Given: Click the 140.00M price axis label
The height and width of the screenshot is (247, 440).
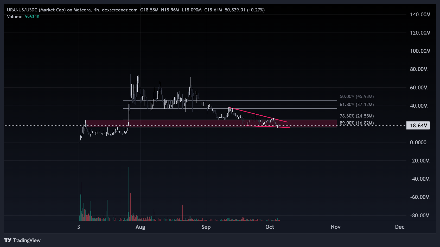Looking at the screenshot, I should [420, 15].
